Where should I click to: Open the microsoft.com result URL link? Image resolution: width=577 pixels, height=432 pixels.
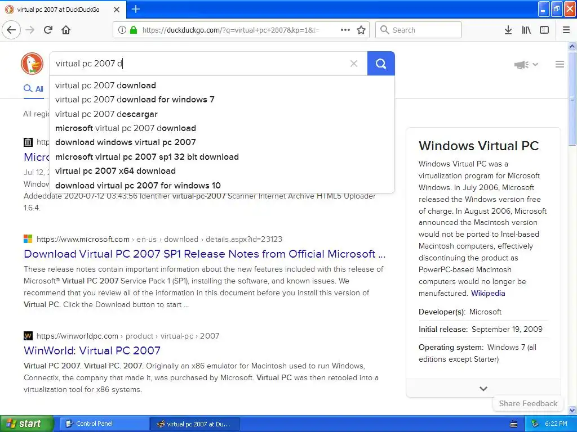159,239
